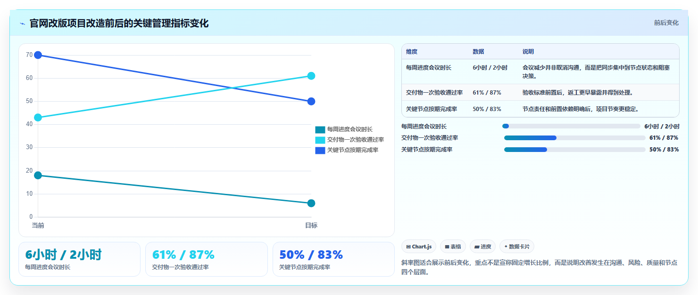Click the 斜率图 description paragraph
The width and height of the screenshot is (698, 295).
click(540, 267)
